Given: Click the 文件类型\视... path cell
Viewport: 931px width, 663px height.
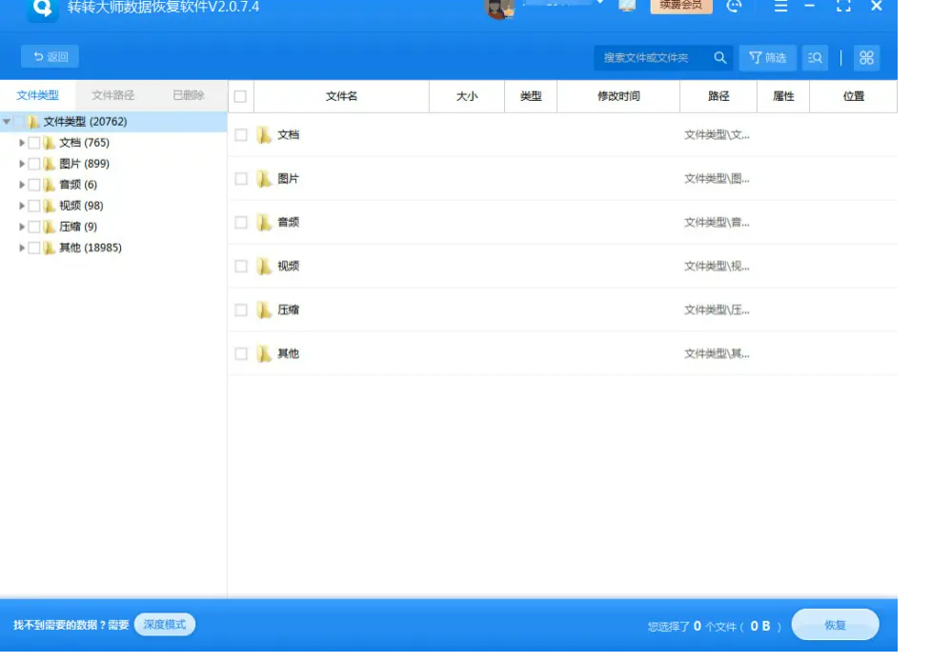Looking at the screenshot, I should click(x=717, y=266).
